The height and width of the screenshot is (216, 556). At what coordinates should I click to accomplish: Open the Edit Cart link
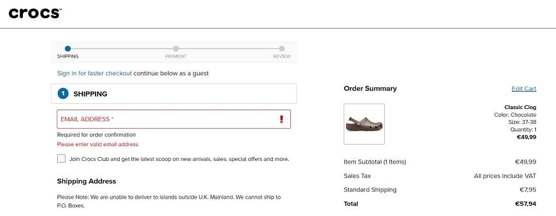coord(524,89)
